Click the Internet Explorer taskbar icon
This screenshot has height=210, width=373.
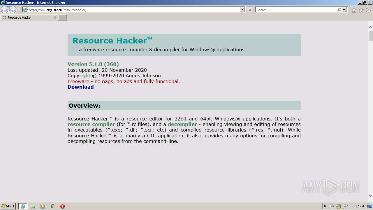[23, 206]
